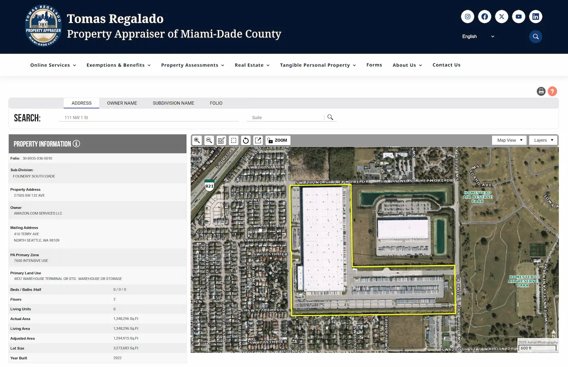Click upper Homestead Air Reserve Park map label
568x367 pixels.
coord(478,197)
